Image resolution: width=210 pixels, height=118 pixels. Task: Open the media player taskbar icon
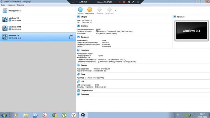coord(16,115)
